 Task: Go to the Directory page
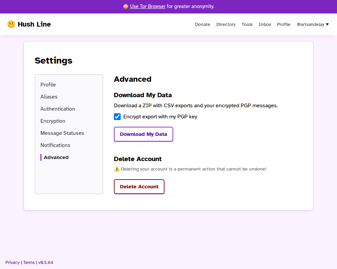pyautogui.click(x=226, y=24)
